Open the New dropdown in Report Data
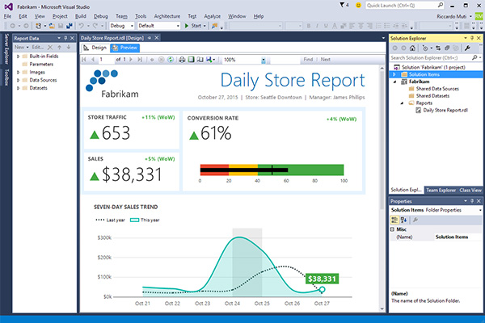485x323 pixels. 22,48
